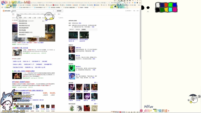Select the second tab above the video thumbnails
Screen dimensions: 201x113
[x=77, y=29]
